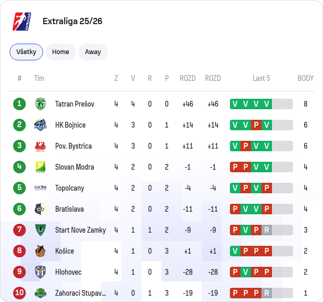The width and height of the screenshot is (323, 302).
Task: Click the Košice team logo
Action: pyautogui.click(x=41, y=251)
